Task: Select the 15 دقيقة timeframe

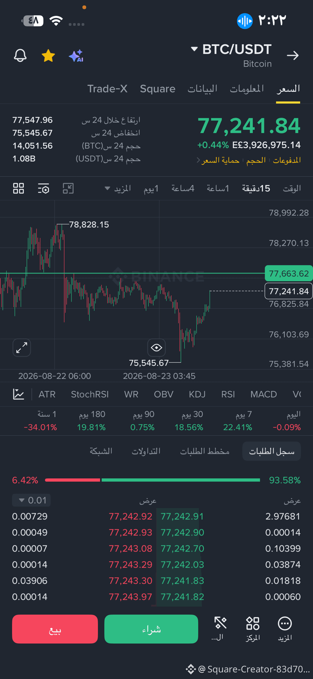Action: [x=256, y=188]
